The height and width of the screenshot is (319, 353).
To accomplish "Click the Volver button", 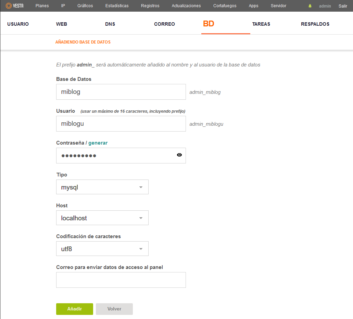I will pos(114,309).
